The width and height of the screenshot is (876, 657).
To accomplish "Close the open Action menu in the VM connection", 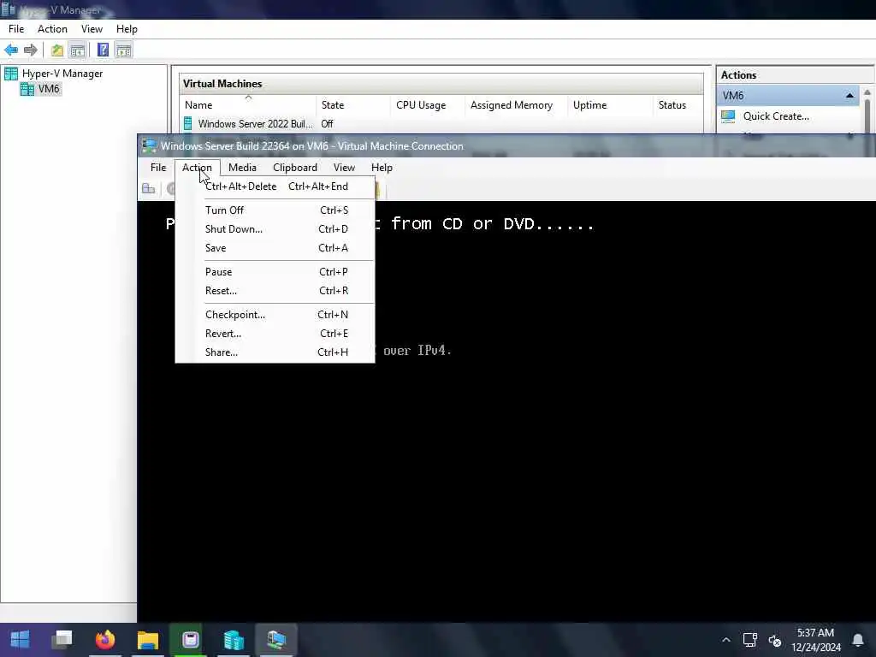I will [x=198, y=168].
